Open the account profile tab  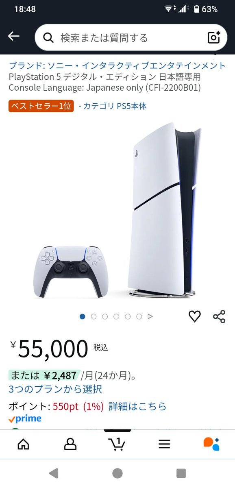[x=70, y=444]
